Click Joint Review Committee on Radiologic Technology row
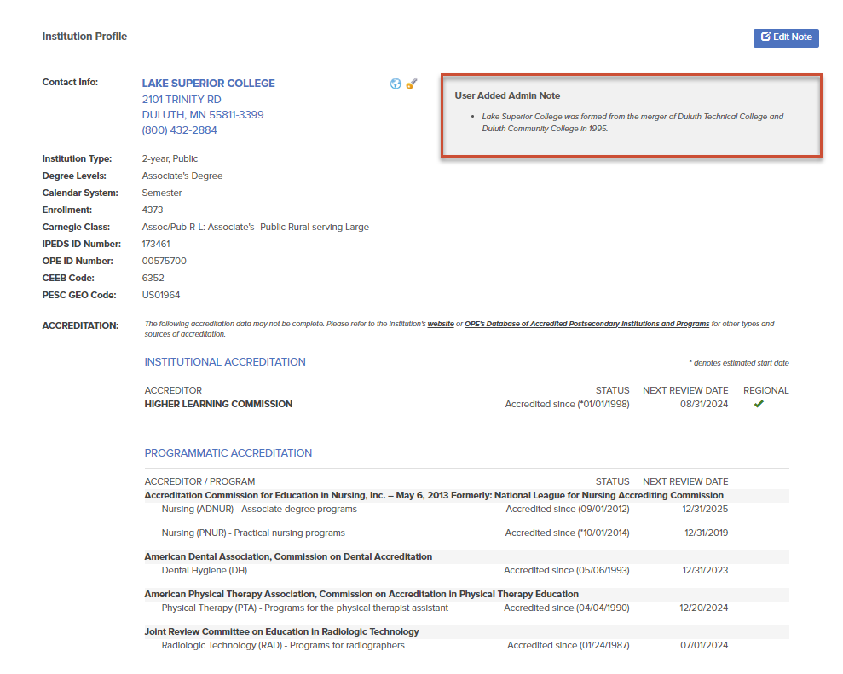843x674 pixels. point(466,632)
